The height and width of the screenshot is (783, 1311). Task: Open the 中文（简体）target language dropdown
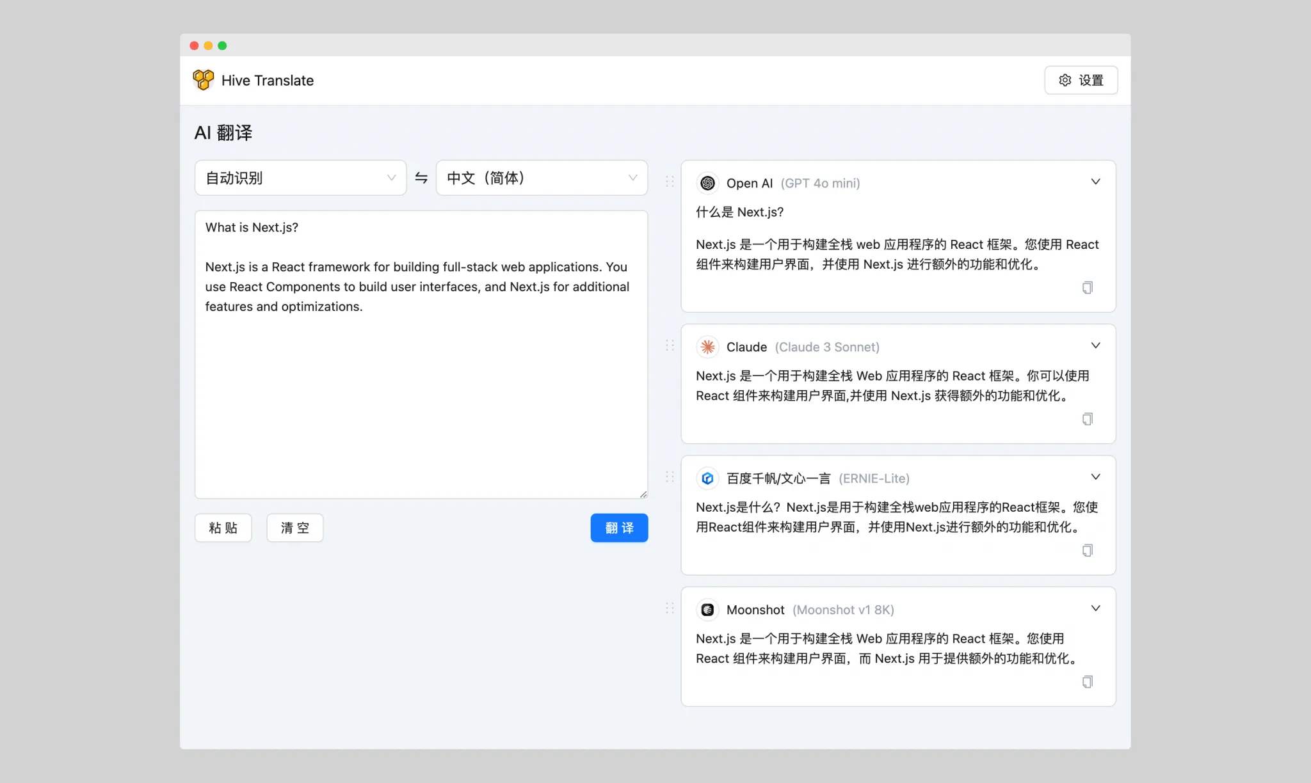tap(542, 178)
